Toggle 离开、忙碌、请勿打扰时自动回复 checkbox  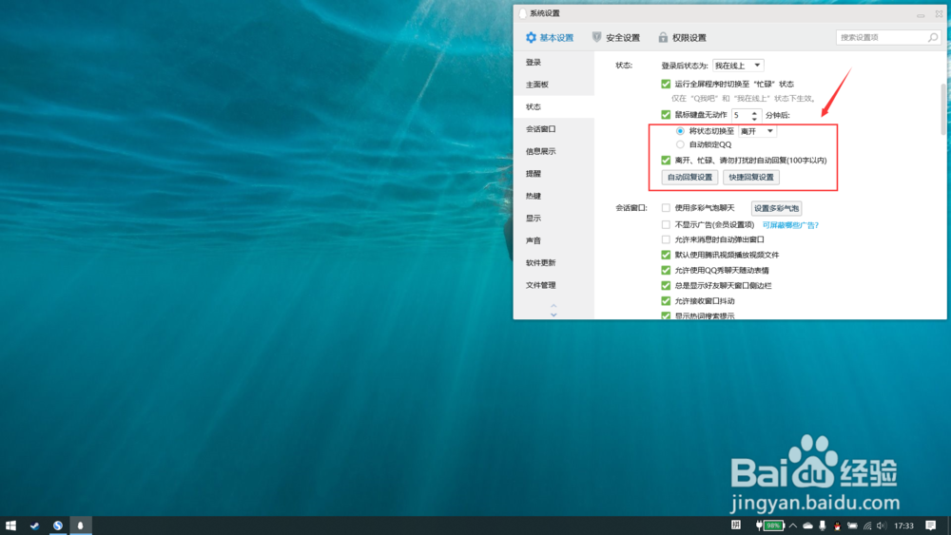click(666, 161)
